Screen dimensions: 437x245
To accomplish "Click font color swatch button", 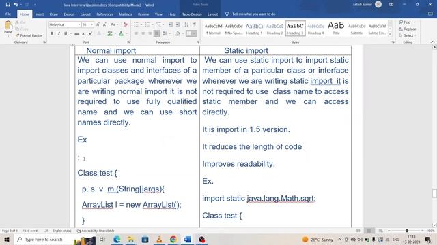I will click(121, 33).
